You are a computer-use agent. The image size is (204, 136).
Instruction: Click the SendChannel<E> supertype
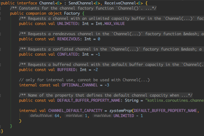pos(84,3)
